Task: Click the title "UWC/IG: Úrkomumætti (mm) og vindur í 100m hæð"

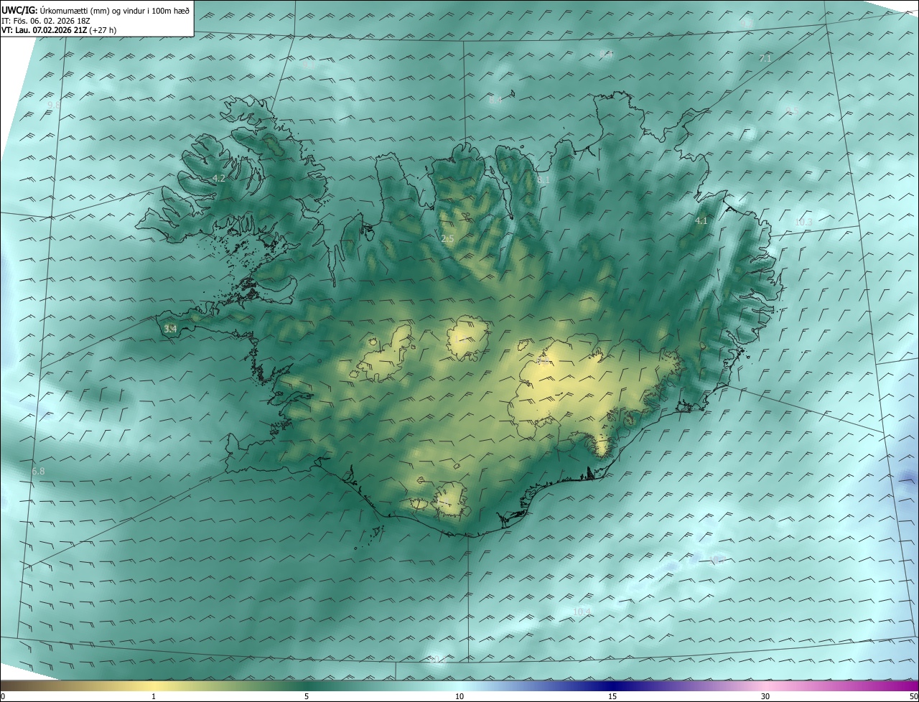Action: [x=95, y=10]
